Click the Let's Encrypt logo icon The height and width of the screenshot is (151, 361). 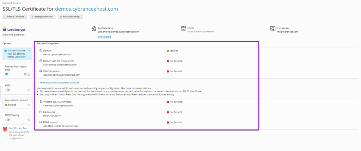click(x=5, y=29)
